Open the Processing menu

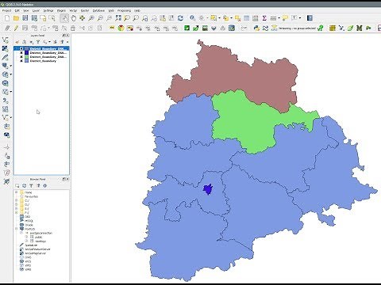(124, 10)
